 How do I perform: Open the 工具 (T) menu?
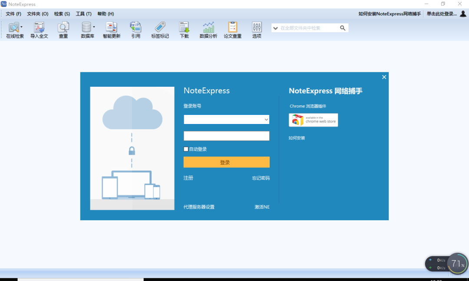pos(83,14)
